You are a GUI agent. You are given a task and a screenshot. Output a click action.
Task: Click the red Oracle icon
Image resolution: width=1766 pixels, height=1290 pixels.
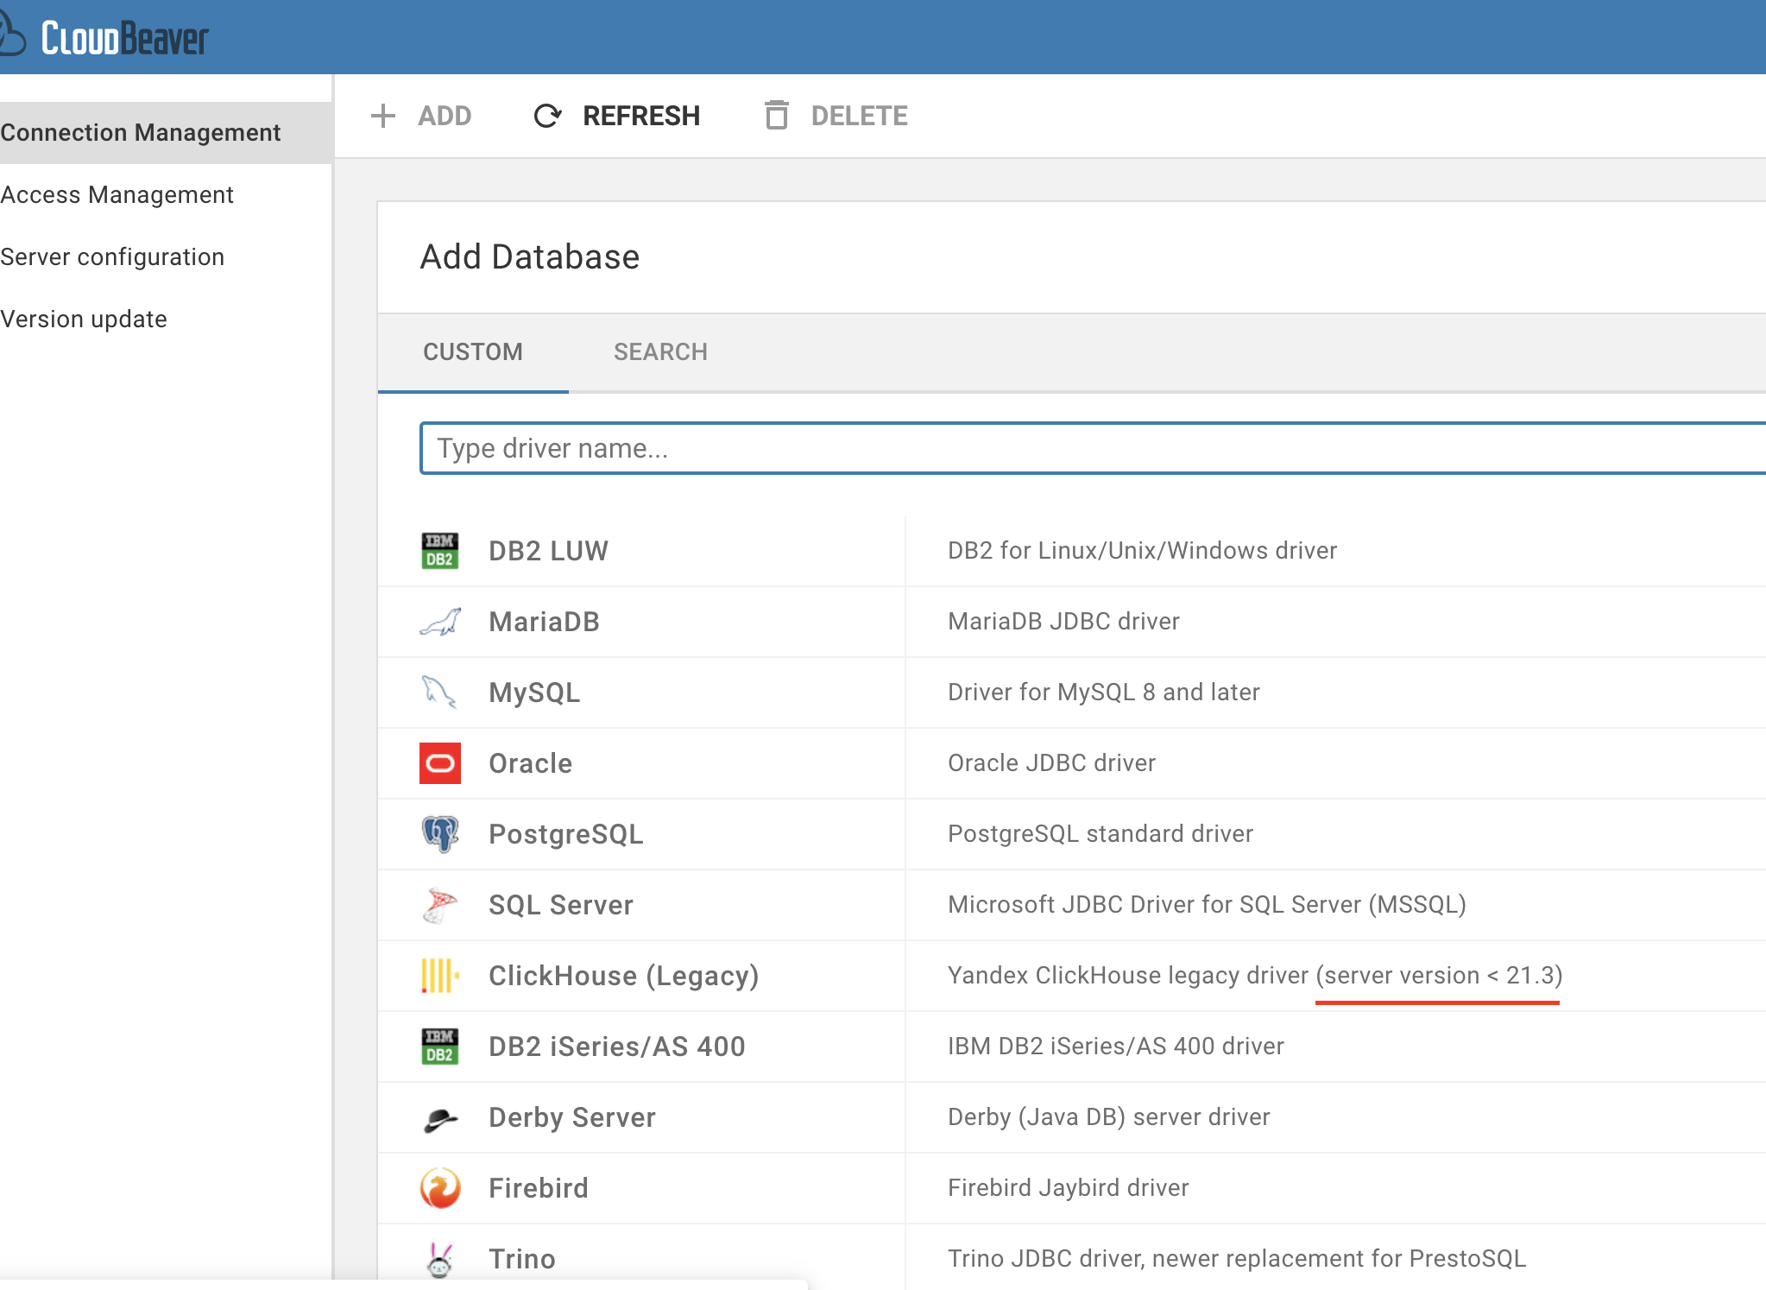point(440,763)
